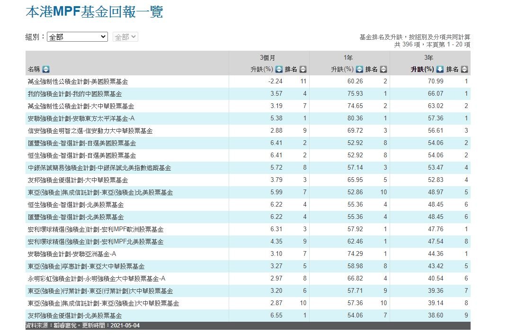Open fund 匯豐強積金-智選計劃-北美股票基金

tap(76, 217)
